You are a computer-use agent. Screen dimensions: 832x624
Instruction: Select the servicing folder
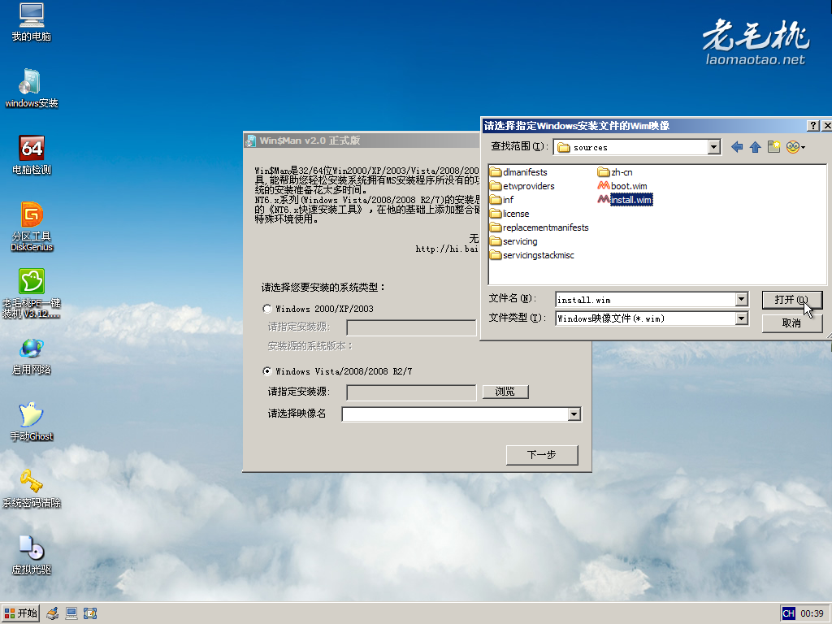(513, 240)
